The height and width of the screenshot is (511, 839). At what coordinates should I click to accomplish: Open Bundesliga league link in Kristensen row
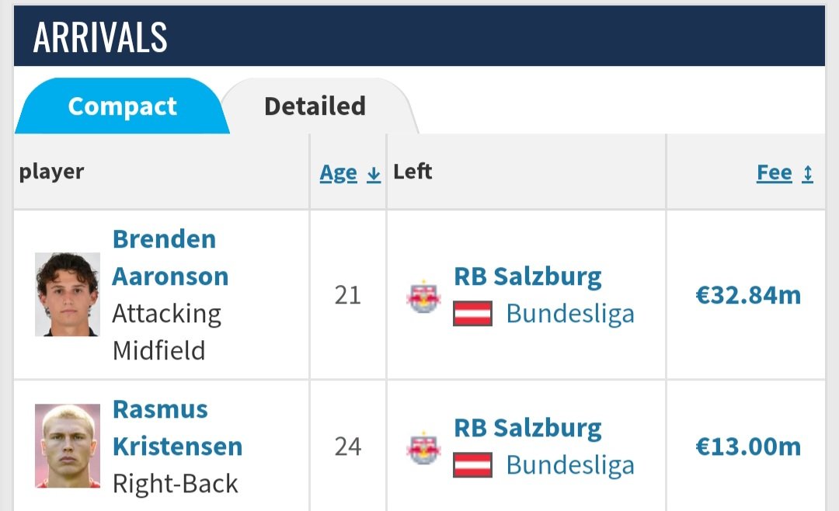coord(570,465)
